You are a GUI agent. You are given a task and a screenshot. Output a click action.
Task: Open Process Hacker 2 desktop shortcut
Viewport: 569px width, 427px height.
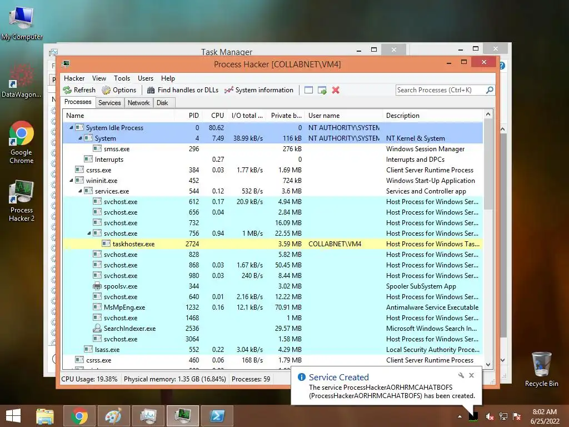pos(22,200)
